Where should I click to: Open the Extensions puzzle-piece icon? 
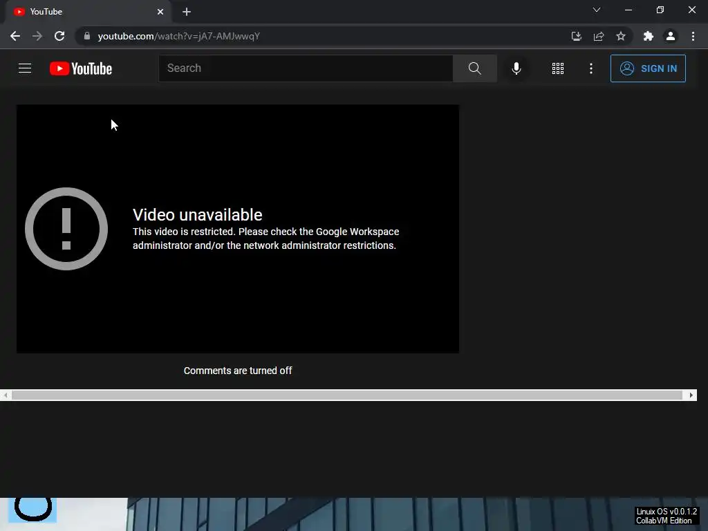click(649, 36)
